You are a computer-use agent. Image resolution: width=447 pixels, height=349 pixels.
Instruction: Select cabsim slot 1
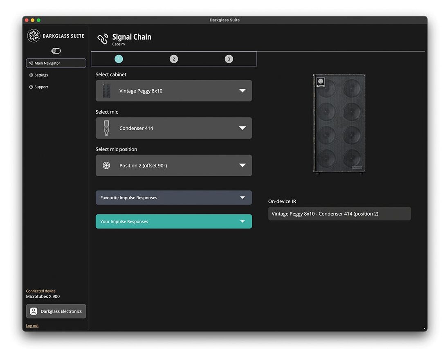coord(119,59)
